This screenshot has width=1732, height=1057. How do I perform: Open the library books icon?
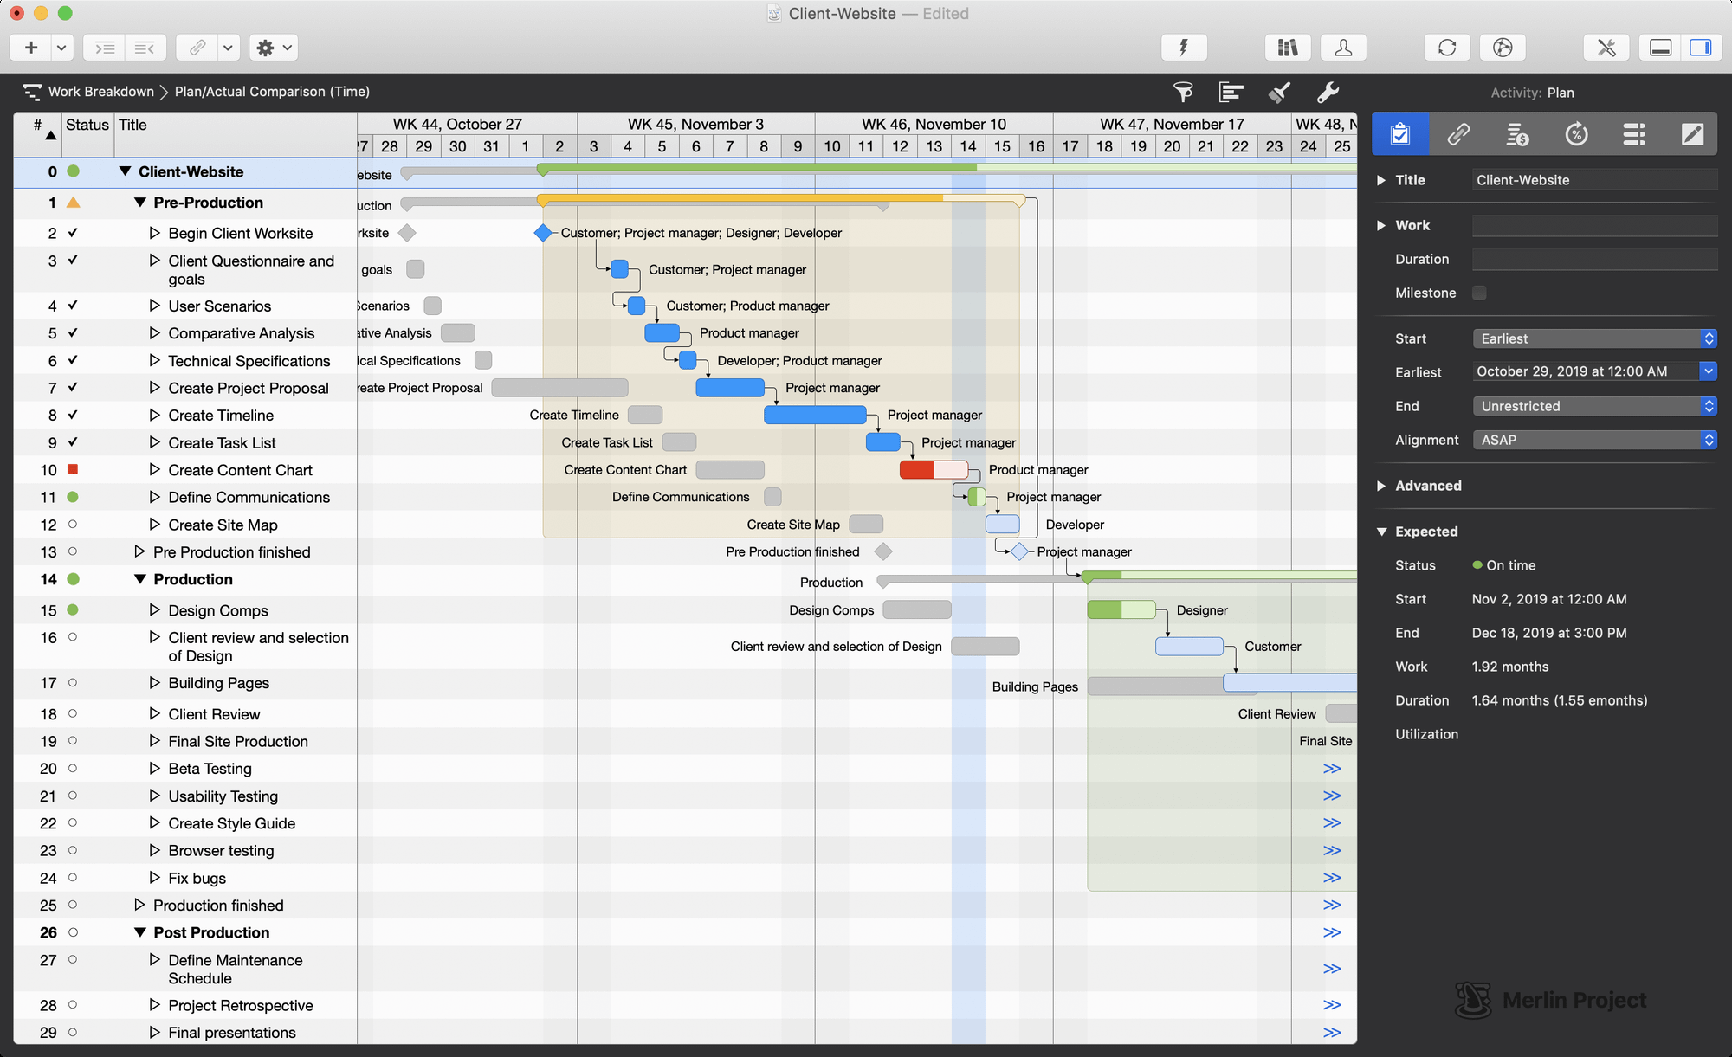pyautogui.click(x=1288, y=48)
